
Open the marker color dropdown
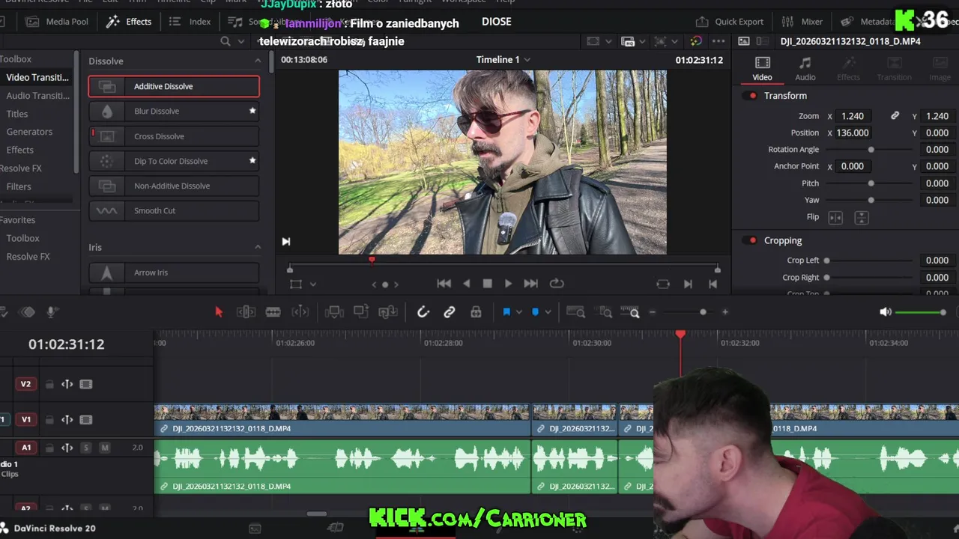pos(548,312)
